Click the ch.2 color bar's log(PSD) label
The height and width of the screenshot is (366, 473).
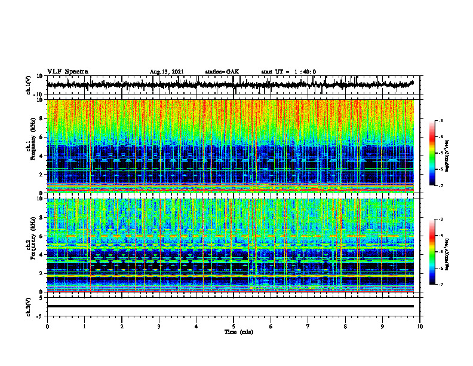coord(447,254)
